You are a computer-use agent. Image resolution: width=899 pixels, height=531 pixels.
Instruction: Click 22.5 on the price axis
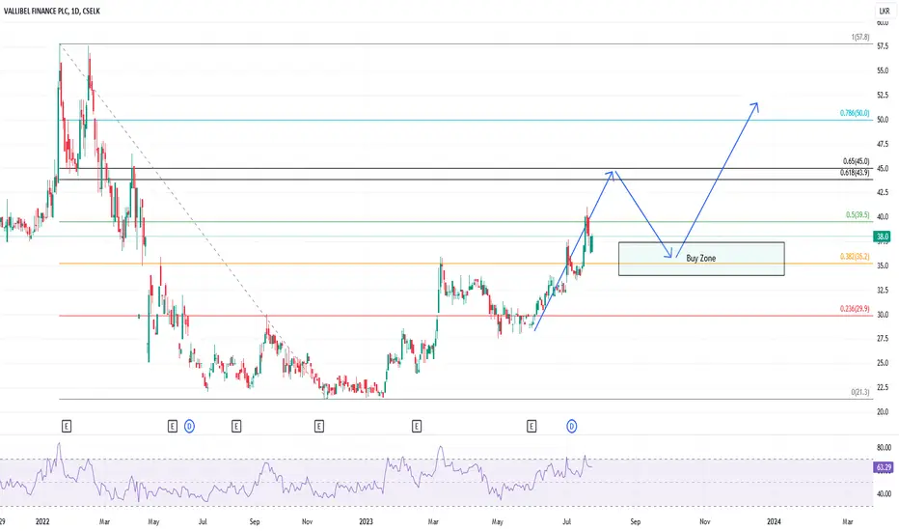pos(883,387)
